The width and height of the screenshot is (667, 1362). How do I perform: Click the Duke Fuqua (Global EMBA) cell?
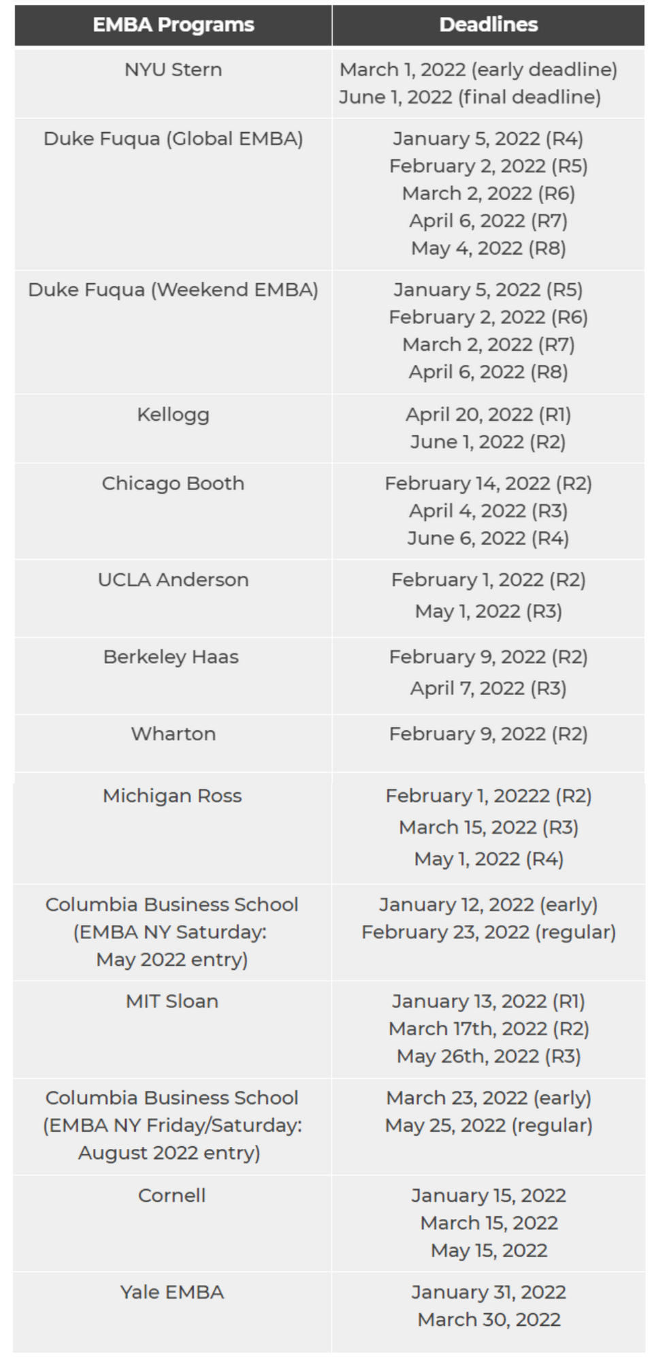point(173,139)
